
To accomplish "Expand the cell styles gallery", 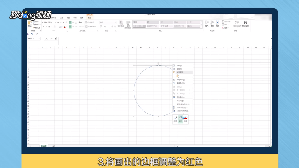I will coord(202,27).
